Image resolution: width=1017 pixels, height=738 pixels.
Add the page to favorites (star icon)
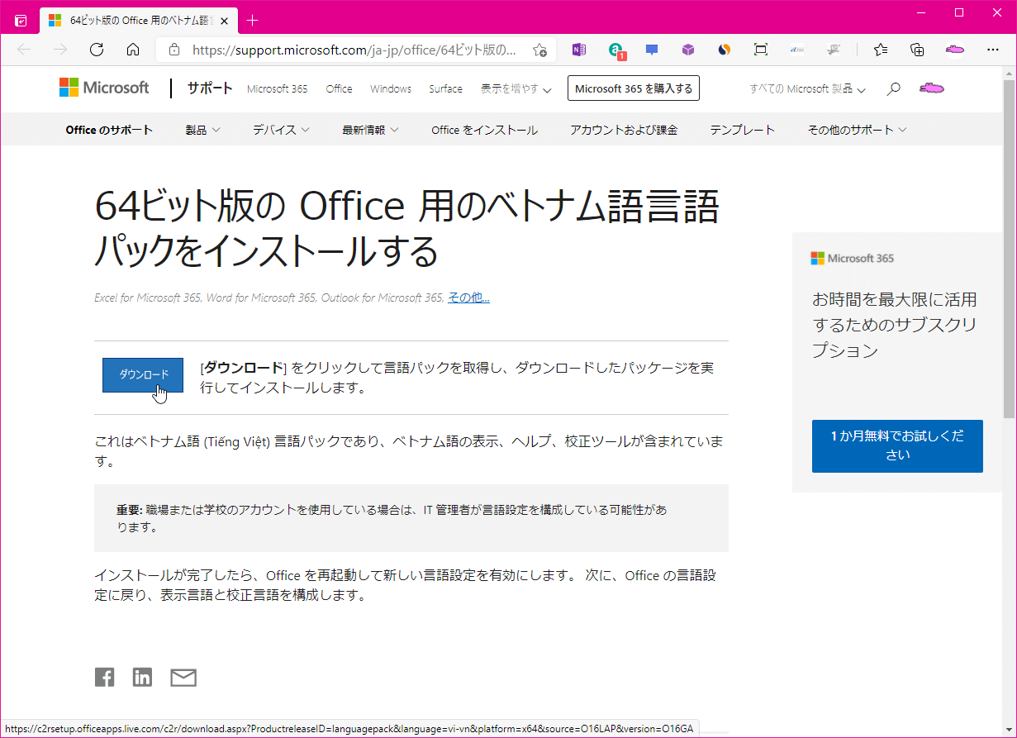539,50
